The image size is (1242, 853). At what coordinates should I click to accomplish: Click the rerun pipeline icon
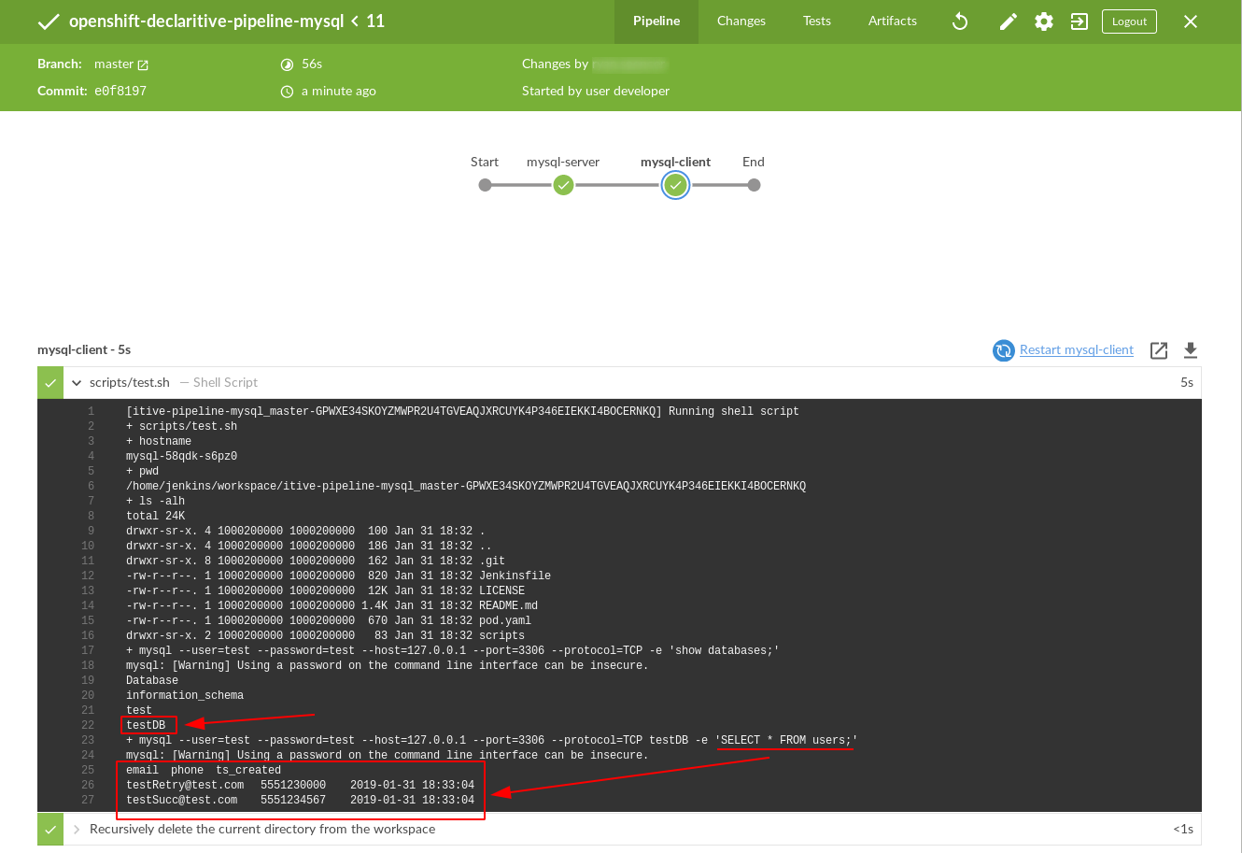coord(960,21)
